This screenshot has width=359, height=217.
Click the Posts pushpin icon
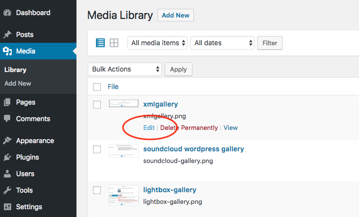point(7,35)
